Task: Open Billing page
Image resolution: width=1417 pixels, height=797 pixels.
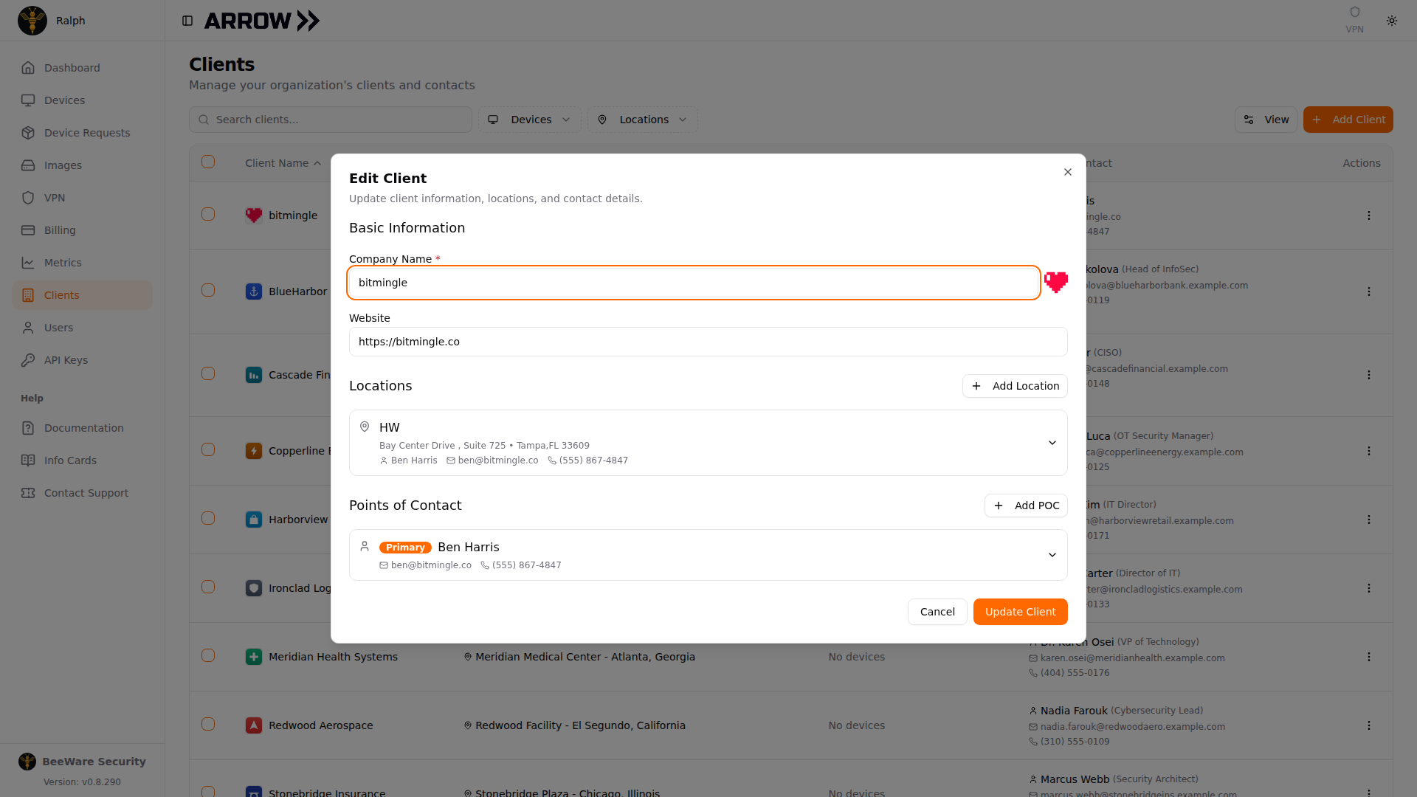Action: [x=82, y=230]
